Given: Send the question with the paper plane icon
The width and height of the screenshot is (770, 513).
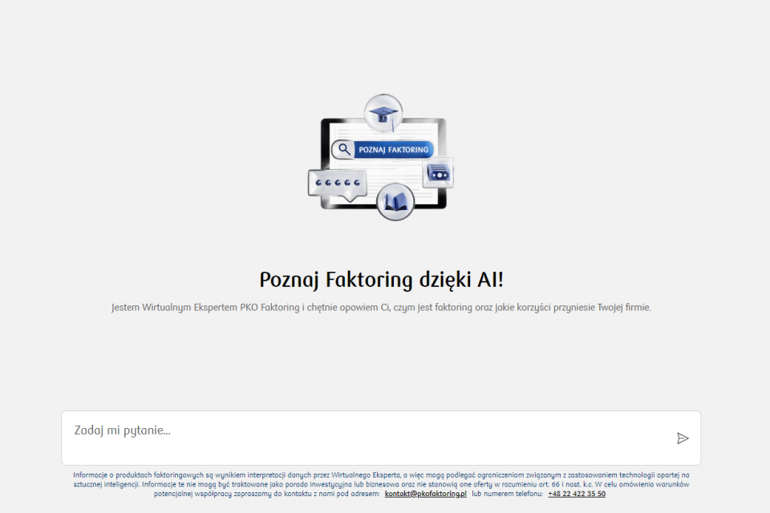Looking at the screenshot, I should click(x=682, y=438).
